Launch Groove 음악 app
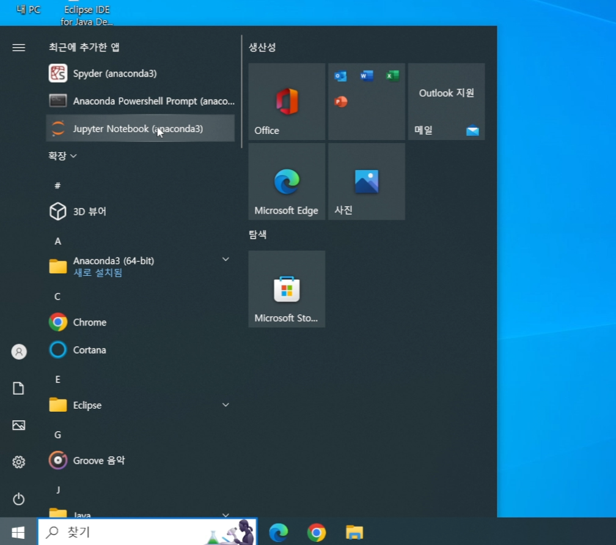 (x=141, y=460)
